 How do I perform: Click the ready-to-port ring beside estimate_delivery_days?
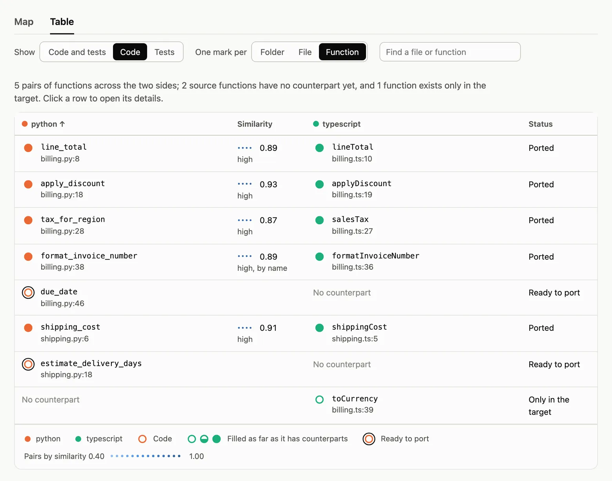pos(28,364)
